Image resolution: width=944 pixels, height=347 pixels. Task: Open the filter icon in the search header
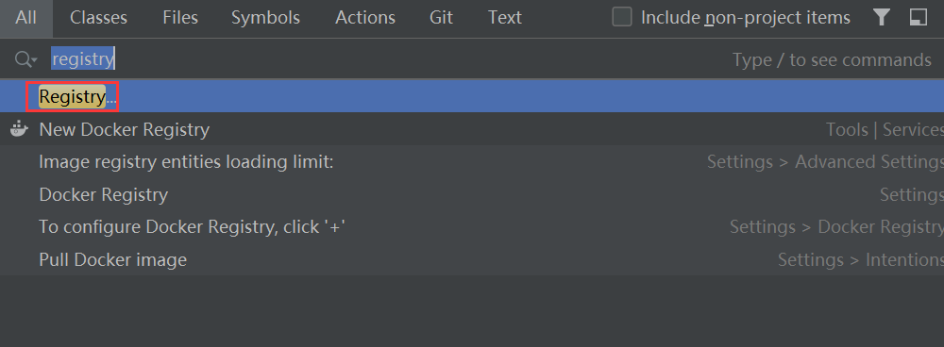(x=882, y=18)
